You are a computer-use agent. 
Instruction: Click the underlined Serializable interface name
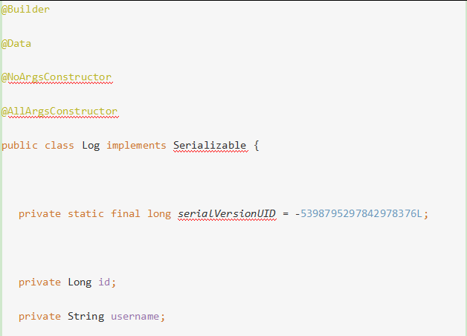[x=210, y=145]
